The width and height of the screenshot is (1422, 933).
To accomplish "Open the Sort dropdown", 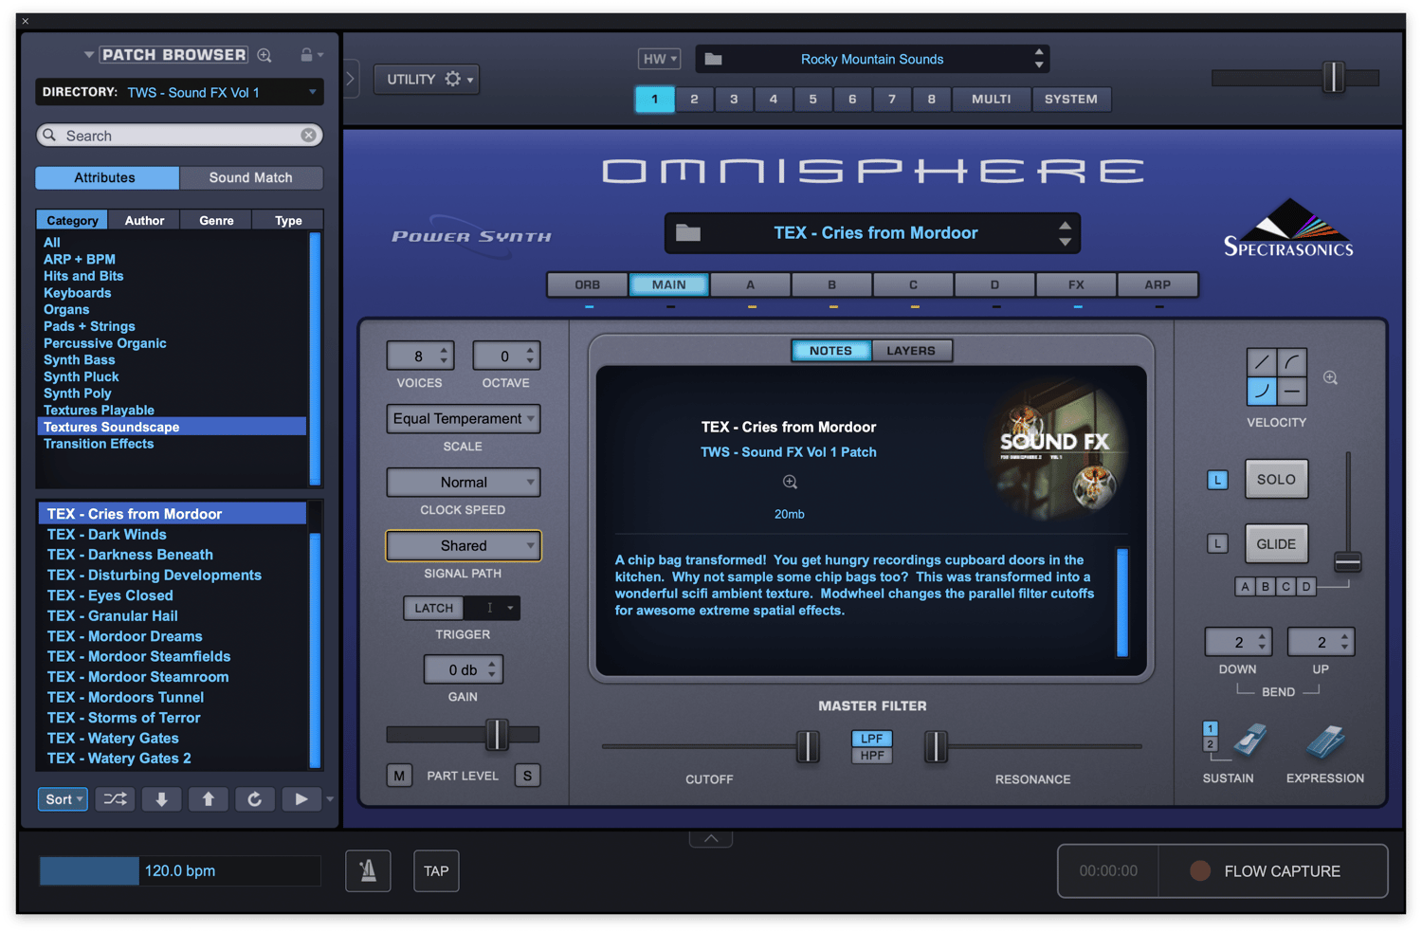I will (x=64, y=799).
